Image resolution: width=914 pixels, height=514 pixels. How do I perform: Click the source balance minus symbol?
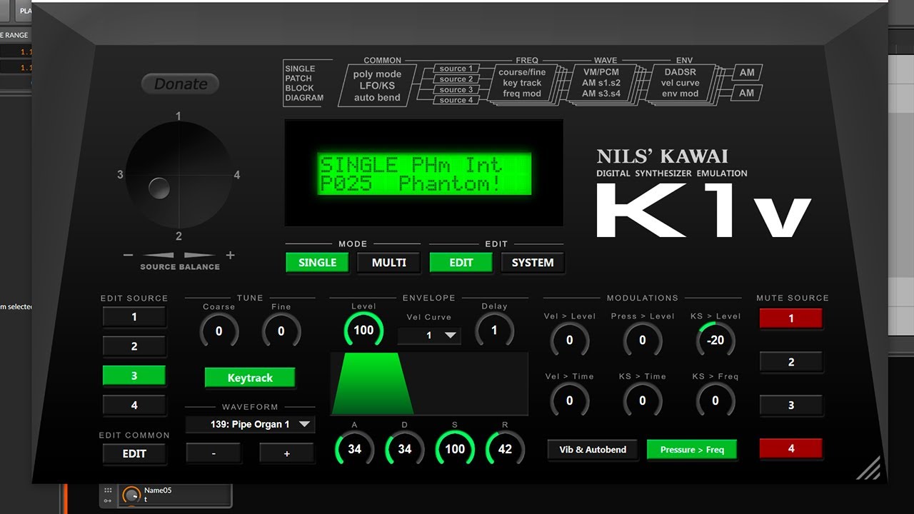(128, 255)
